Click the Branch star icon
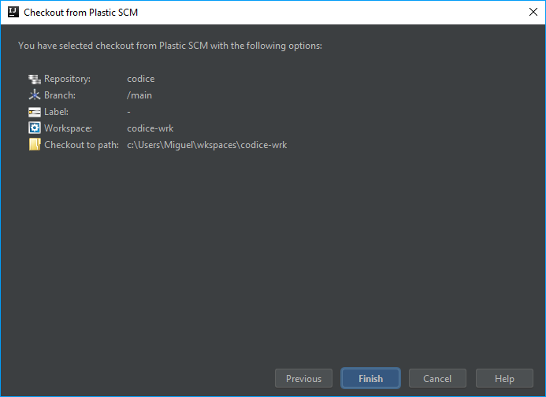 (x=35, y=95)
